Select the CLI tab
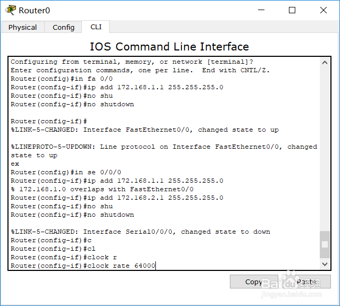The height and width of the screenshot is (306, 340). 96,27
